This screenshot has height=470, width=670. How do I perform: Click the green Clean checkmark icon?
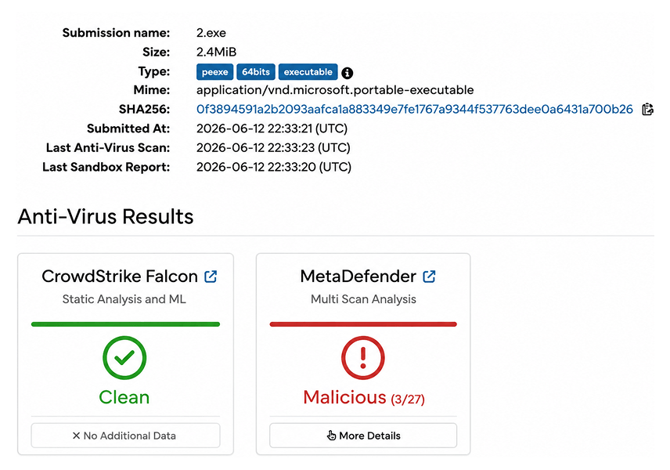click(124, 357)
